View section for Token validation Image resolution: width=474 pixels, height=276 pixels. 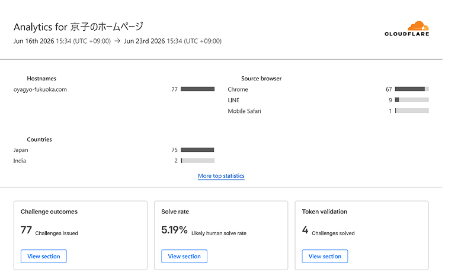[x=325, y=256]
